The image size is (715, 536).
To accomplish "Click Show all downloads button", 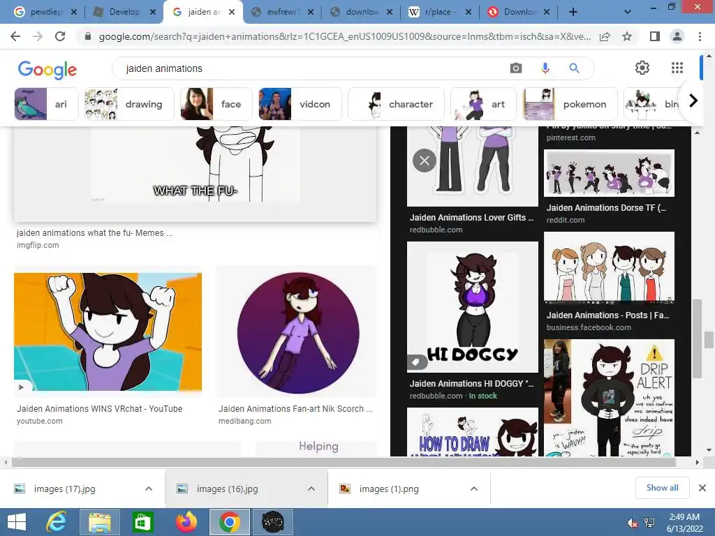I will pyautogui.click(x=662, y=488).
